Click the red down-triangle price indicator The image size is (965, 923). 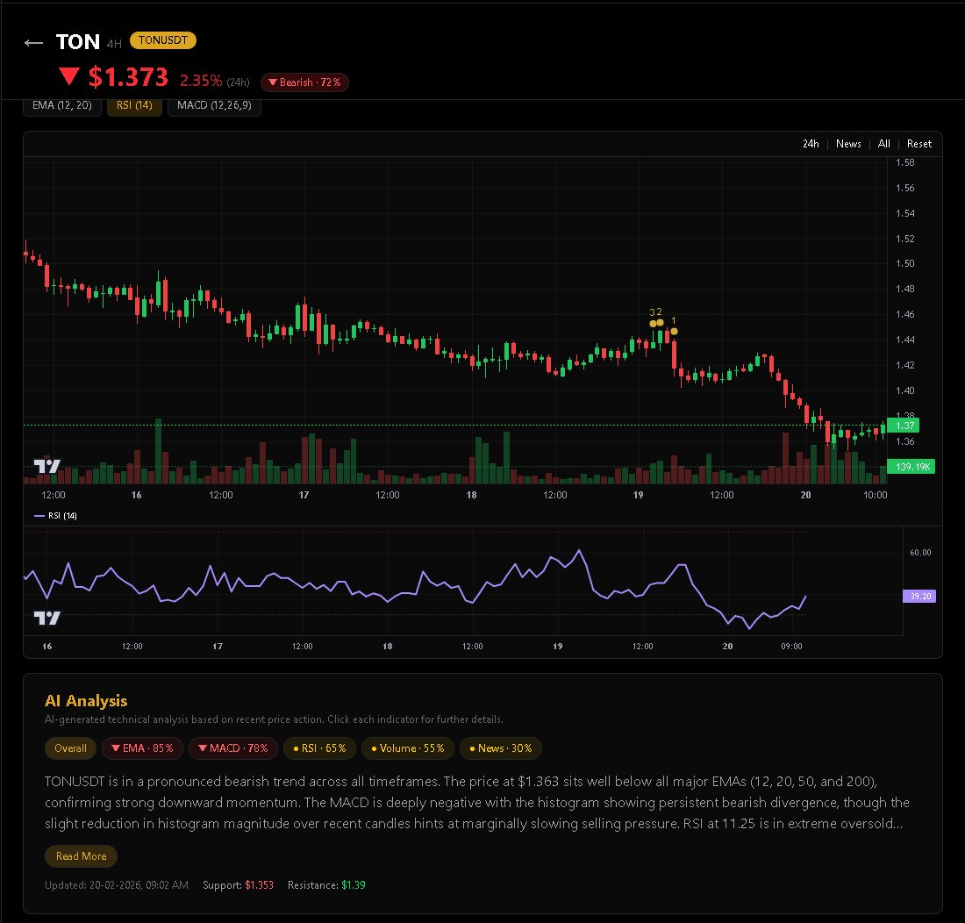(69, 76)
